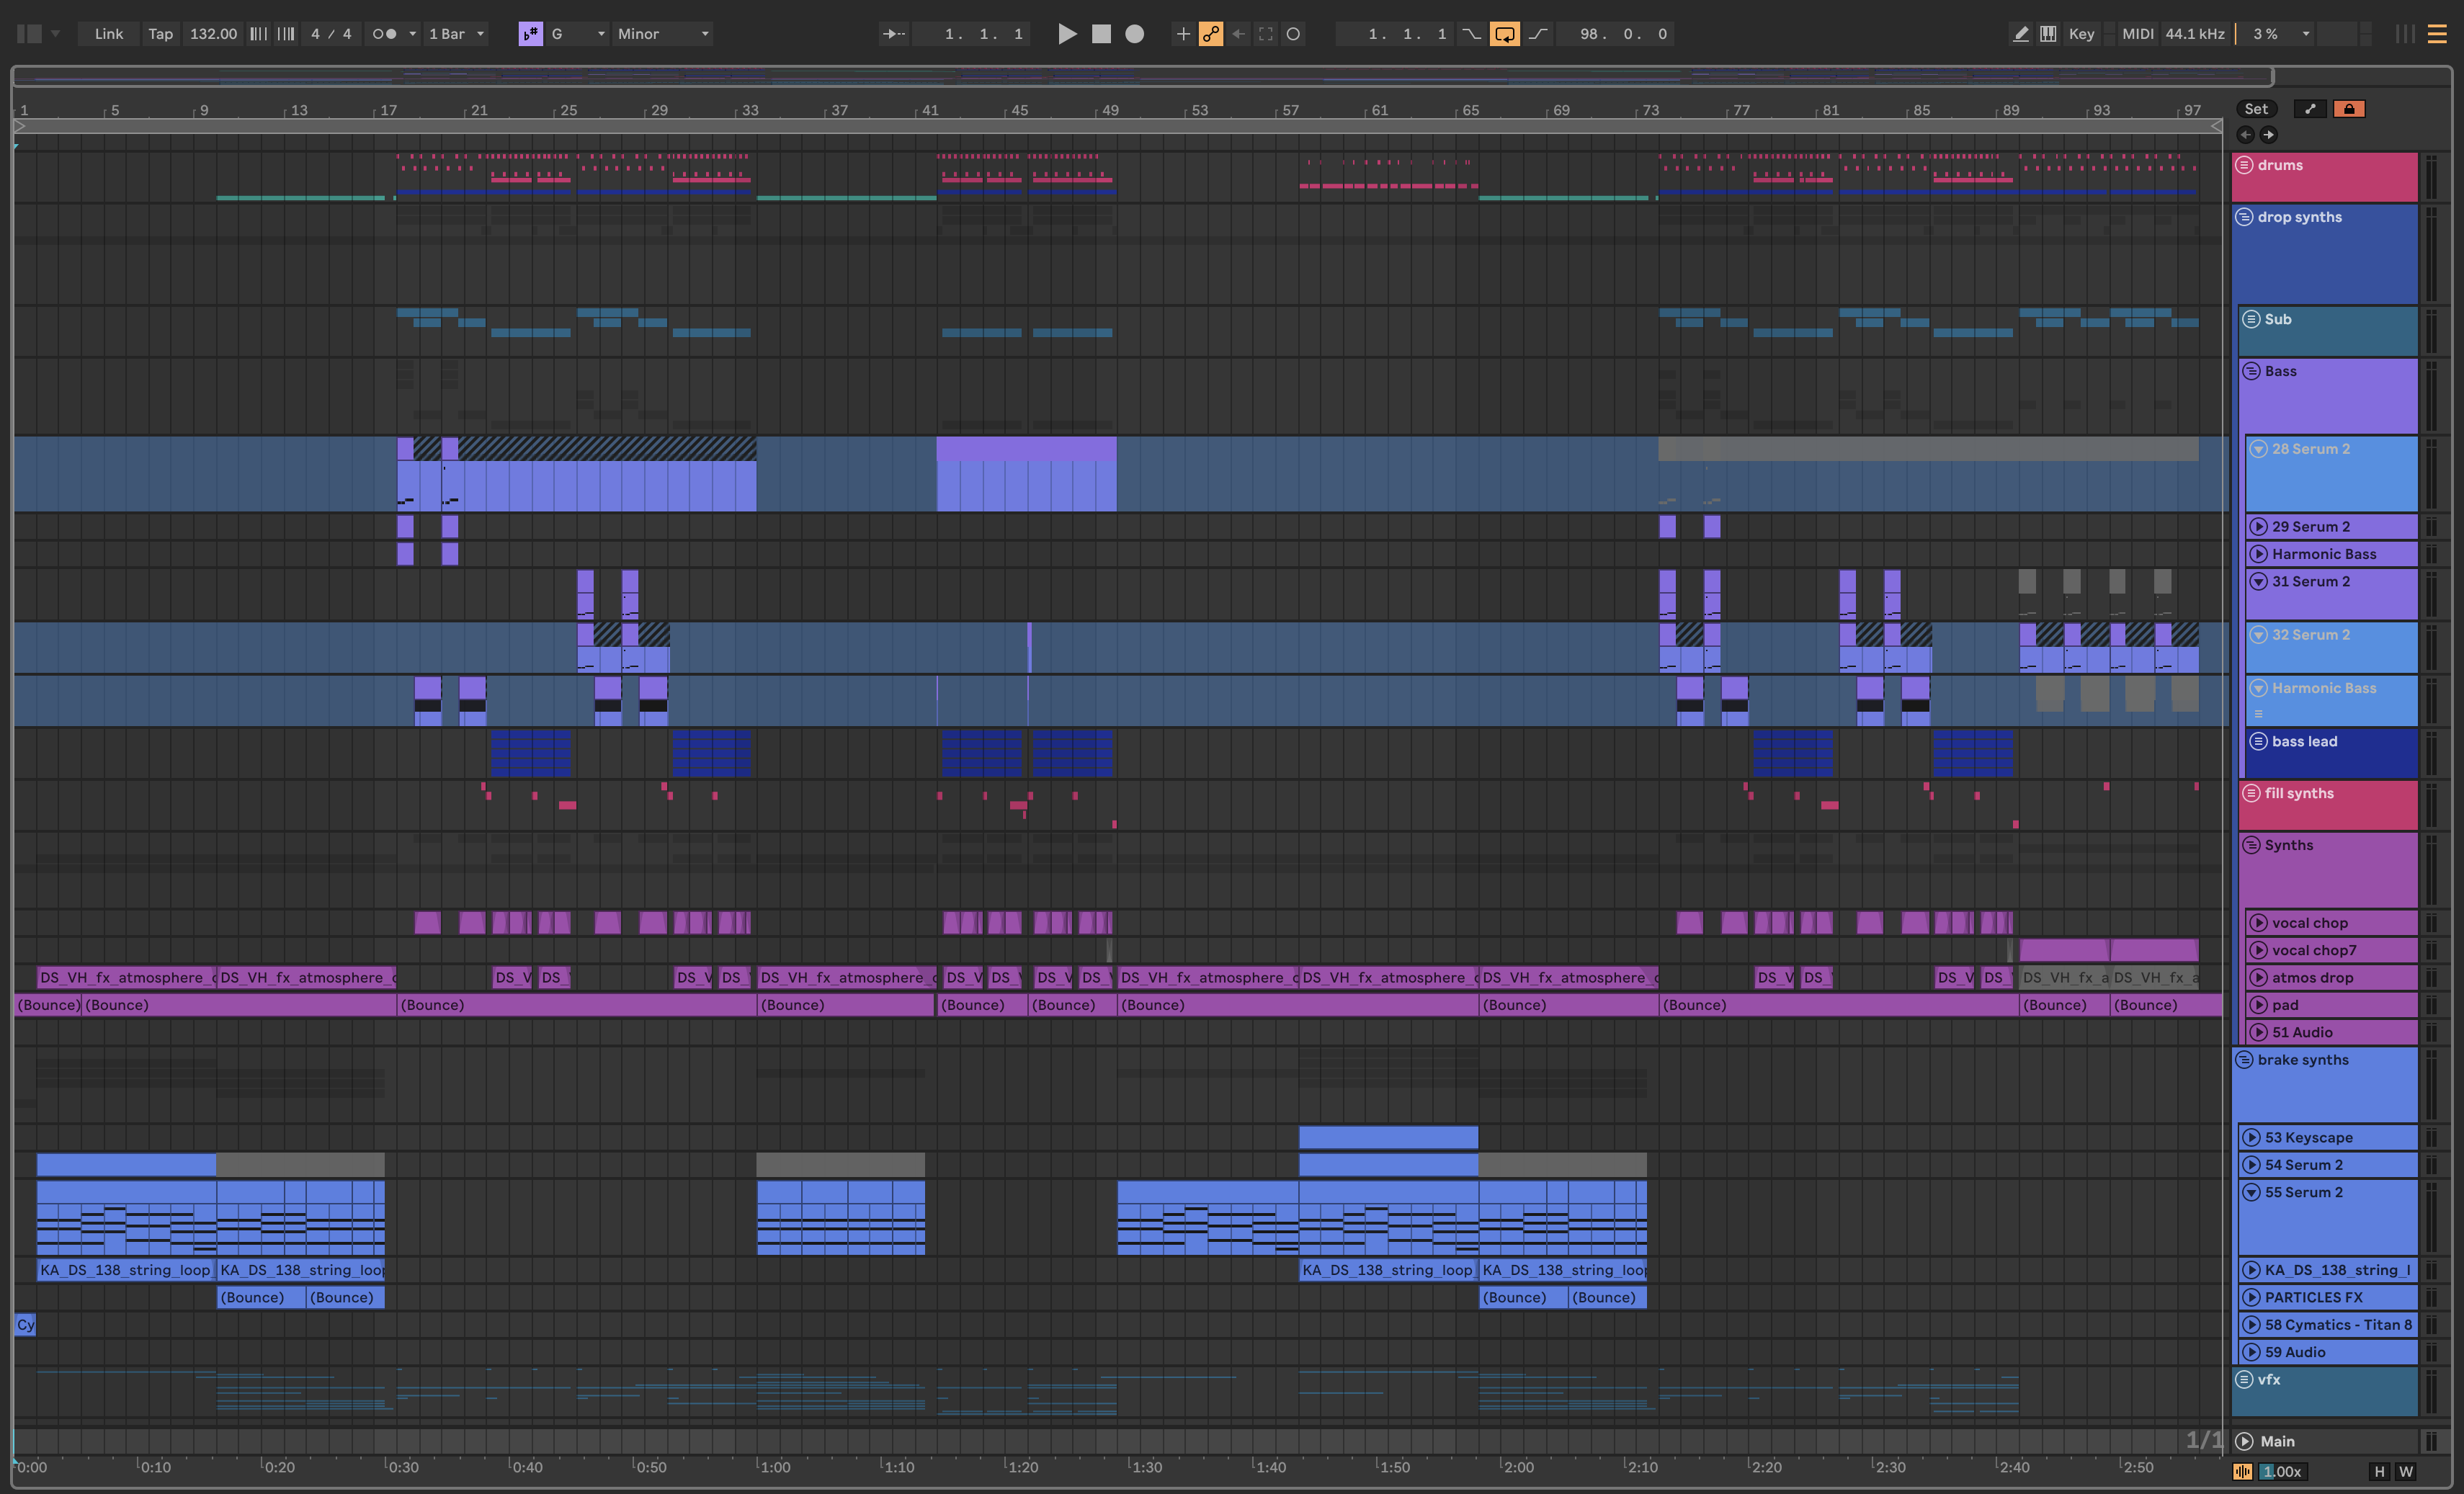Click the next locator arrow
Screen dimensions: 2464x1494
[2268, 134]
